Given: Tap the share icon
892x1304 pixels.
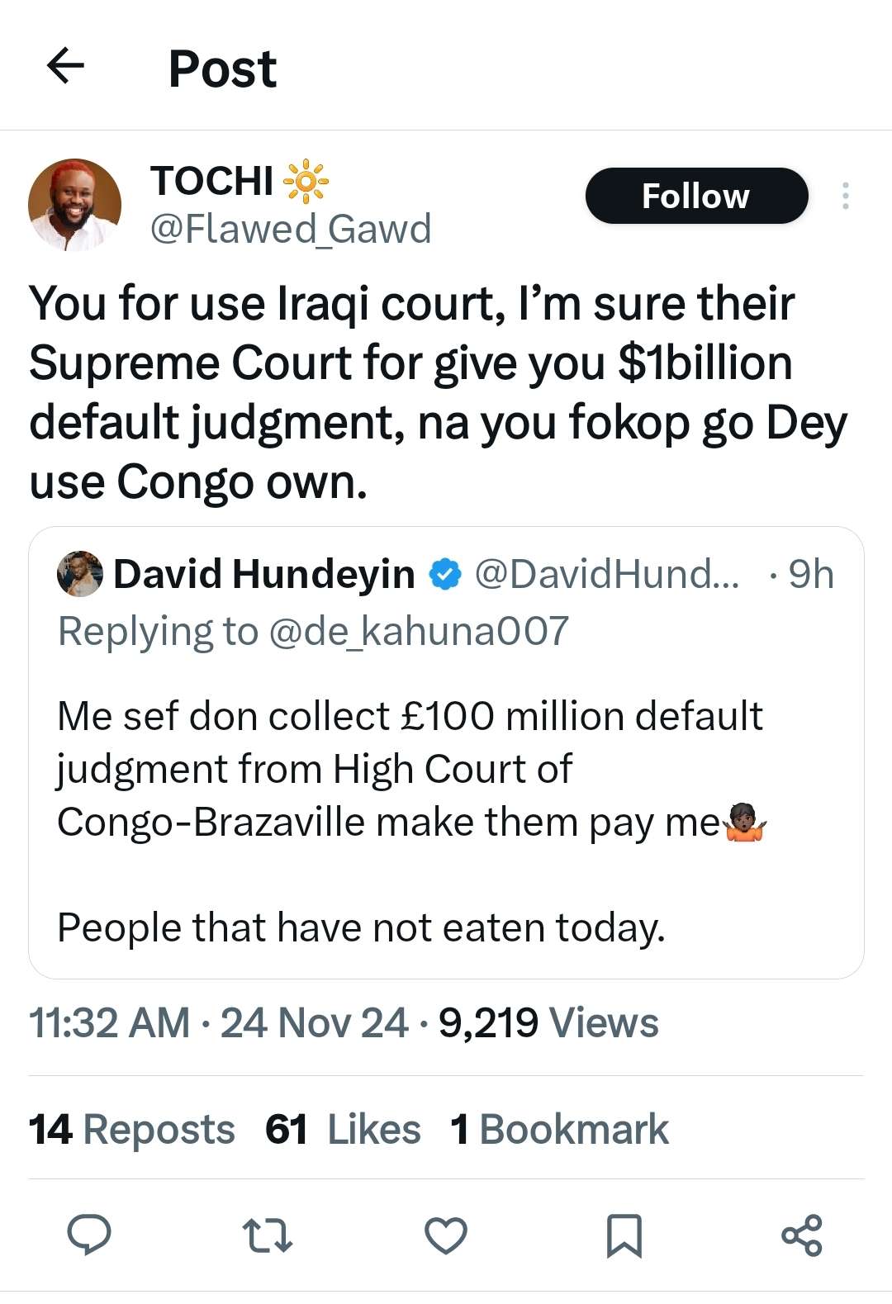Looking at the screenshot, I should coord(801,1235).
